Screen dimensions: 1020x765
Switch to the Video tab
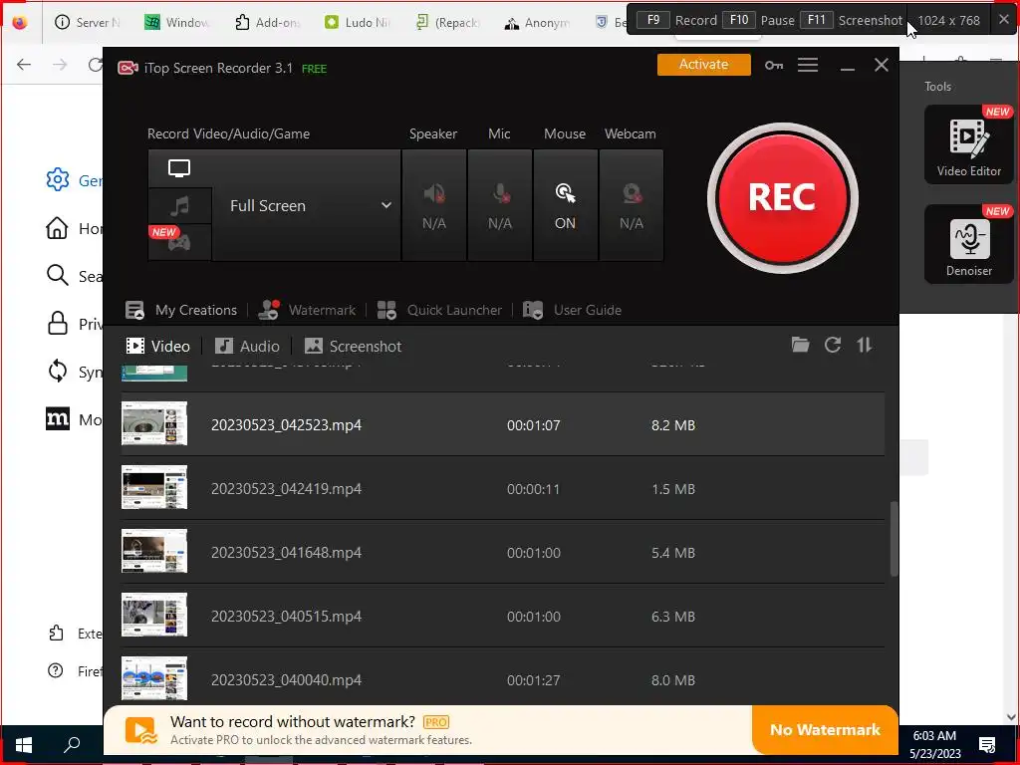pyautogui.click(x=157, y=346)
